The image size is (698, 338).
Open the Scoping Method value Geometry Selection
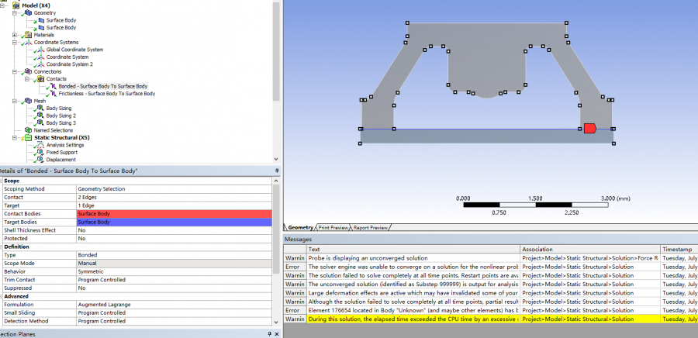(x=174, y=189)
